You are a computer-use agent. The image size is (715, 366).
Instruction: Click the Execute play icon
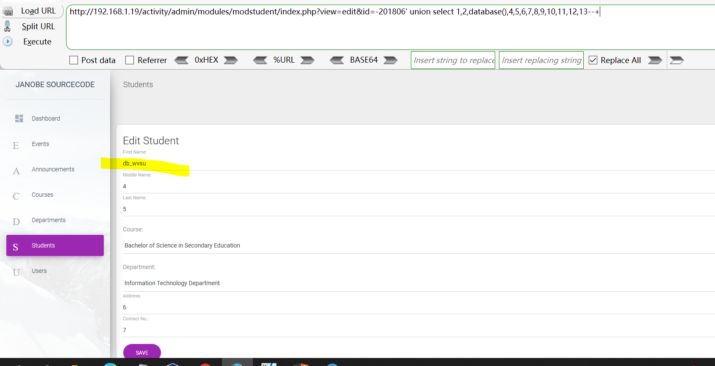tap(8, 41)
